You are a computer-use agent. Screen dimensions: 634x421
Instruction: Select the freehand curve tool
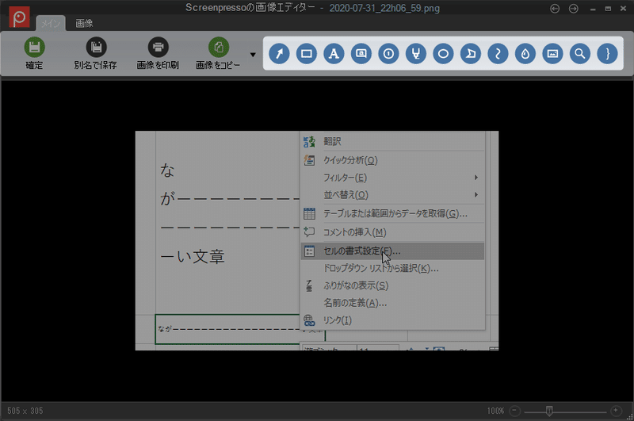pyautogui.click(x=498, y=53)
